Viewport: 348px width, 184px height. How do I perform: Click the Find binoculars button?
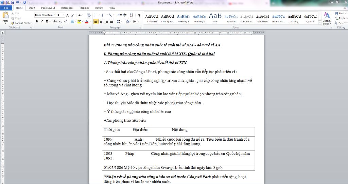click(341, 13)
